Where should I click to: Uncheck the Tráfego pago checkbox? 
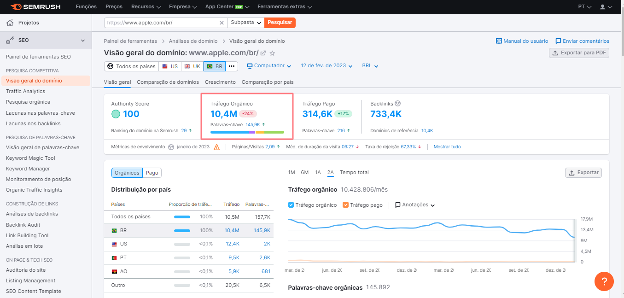click(x=346, y=205)
